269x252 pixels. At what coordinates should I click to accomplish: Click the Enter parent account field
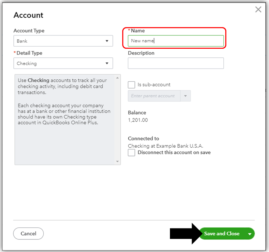[154, 96]
